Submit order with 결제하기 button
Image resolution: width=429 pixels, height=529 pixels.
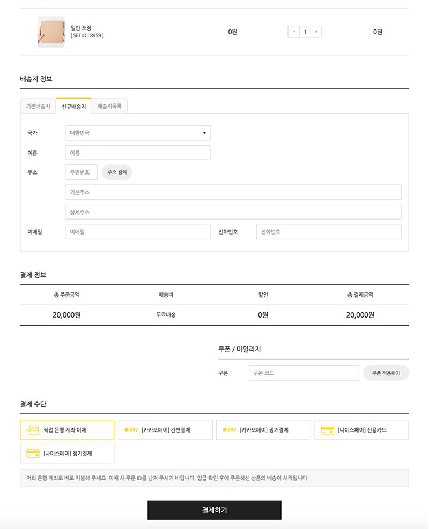(214, 510)
